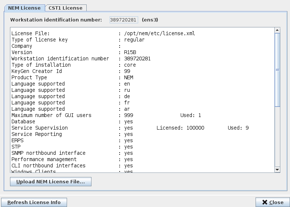Image resolution: width=290 pixels, height=207 pixels.
Task: Click the scrollbar down arrow
Action: click(x=277, y=169)
